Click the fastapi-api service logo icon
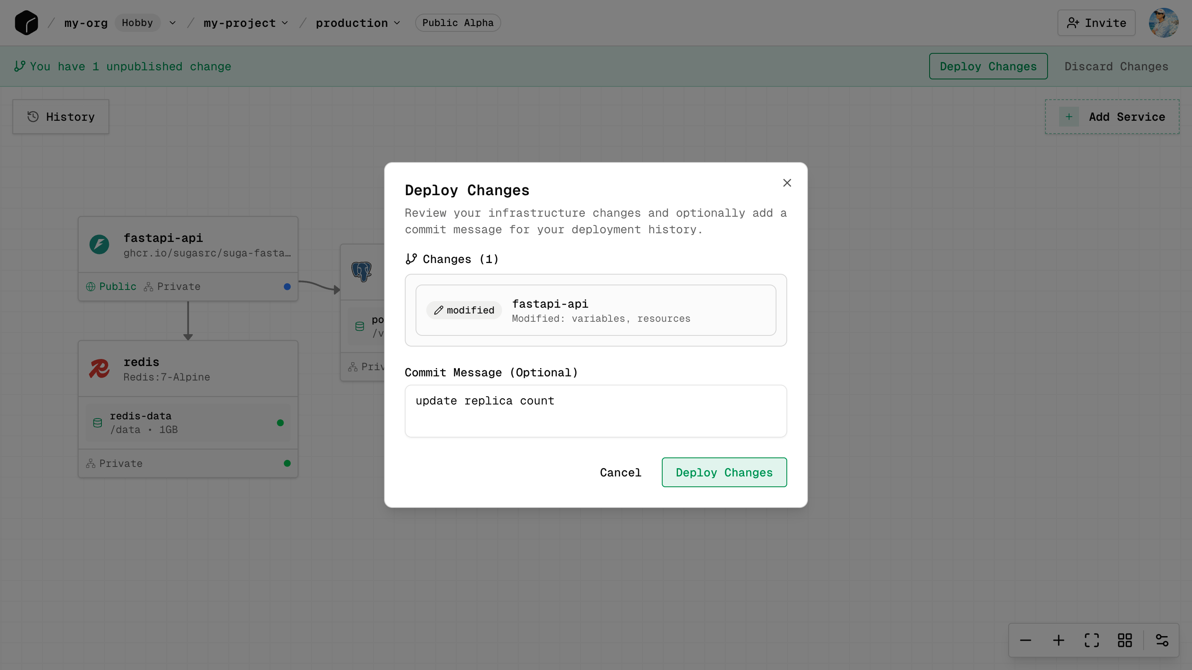 click(99, 244)
